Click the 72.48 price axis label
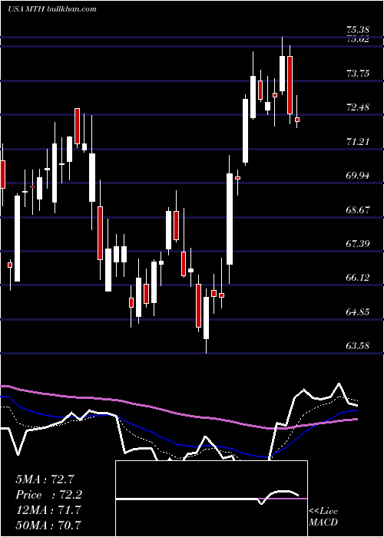 [359, 107]
